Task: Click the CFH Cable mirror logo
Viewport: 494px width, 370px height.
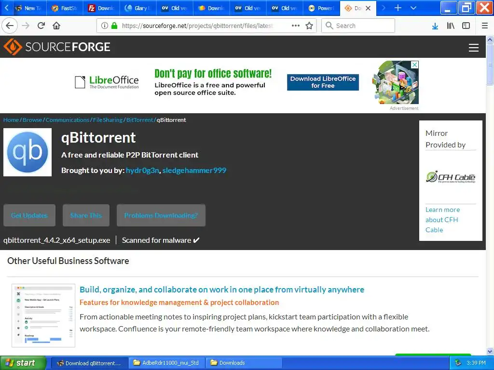Action: click(x=451, y=177)
